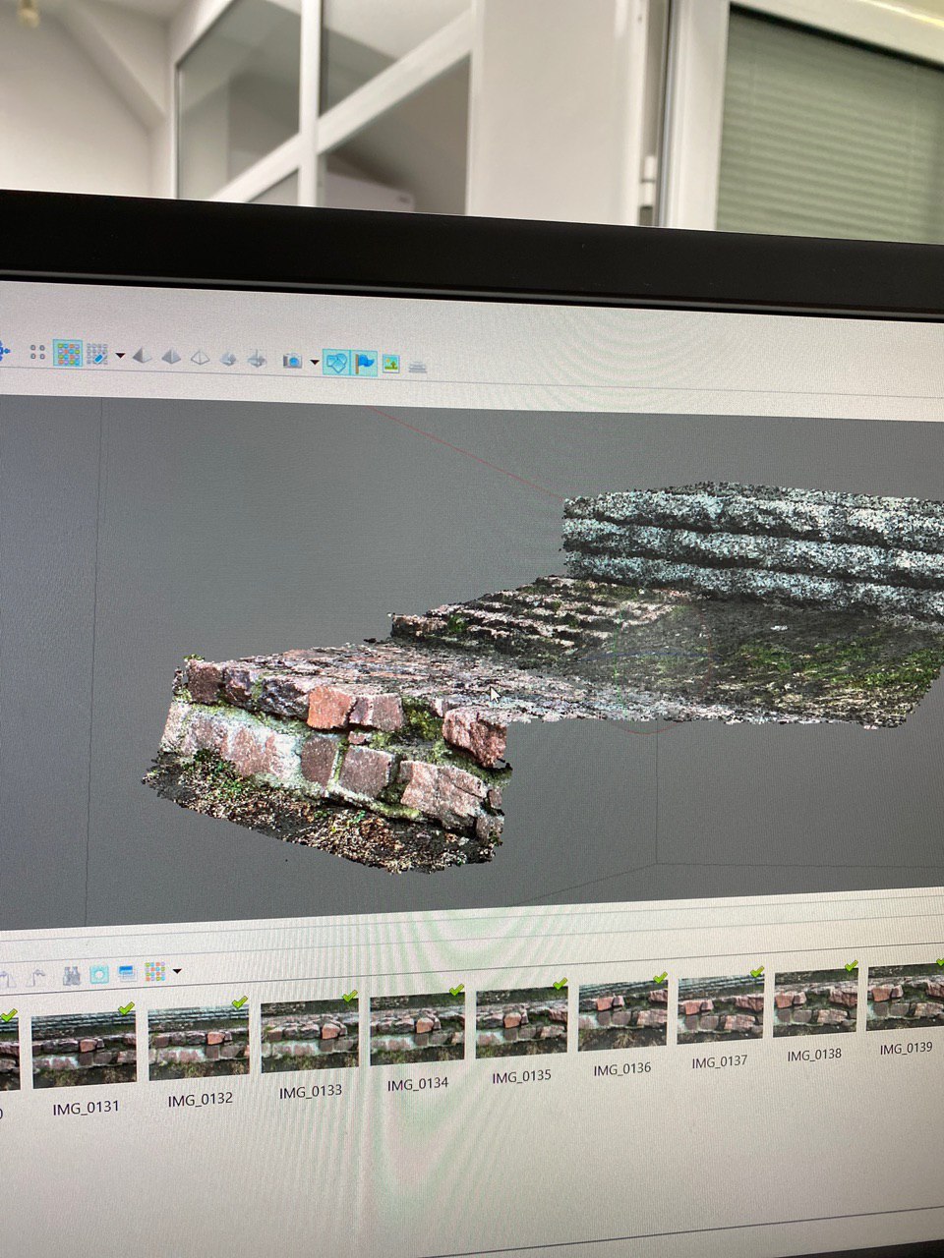Toggle the Show Markers flag button
The image size is (944, 1258).
point(364,363)
